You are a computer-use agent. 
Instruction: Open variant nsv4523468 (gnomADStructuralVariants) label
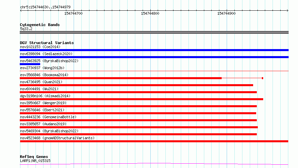[x=57, y=138]
